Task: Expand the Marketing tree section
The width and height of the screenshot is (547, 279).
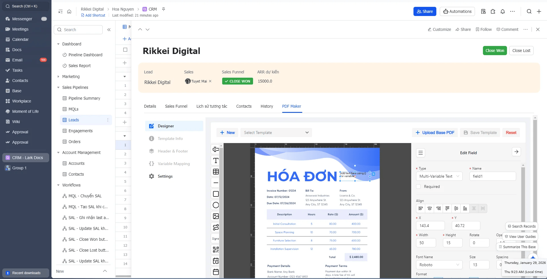Action: [58, 77]
